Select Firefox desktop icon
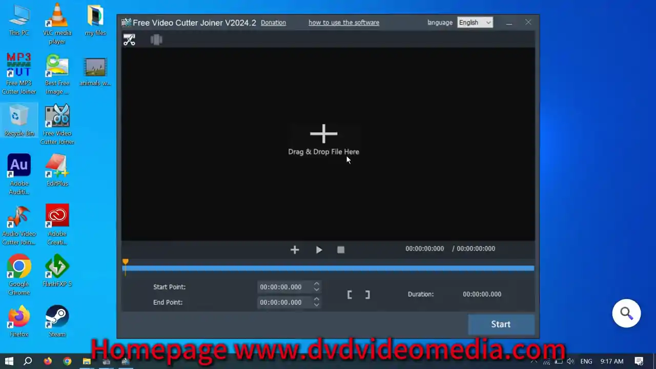The image size is (656, 369). click(19, 322)
